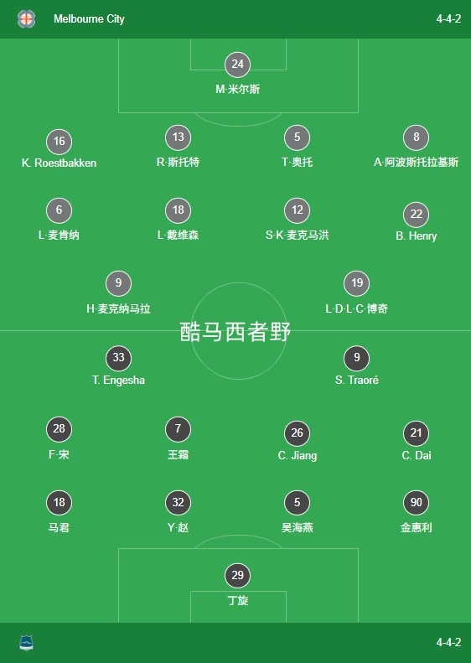
Task: Click dark badge number 9 for S. Traoré
Action: click(356, 358)
